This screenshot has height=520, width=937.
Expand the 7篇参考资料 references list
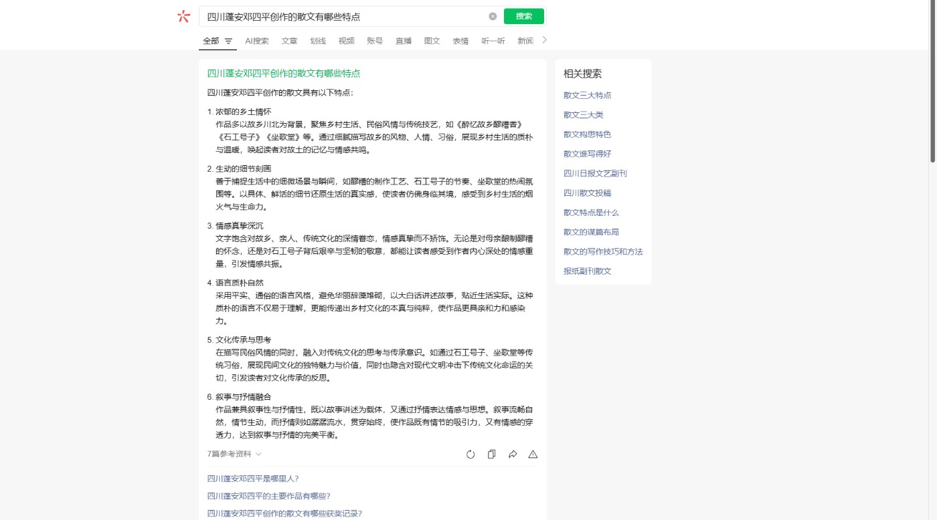click(x=234, y=454)
